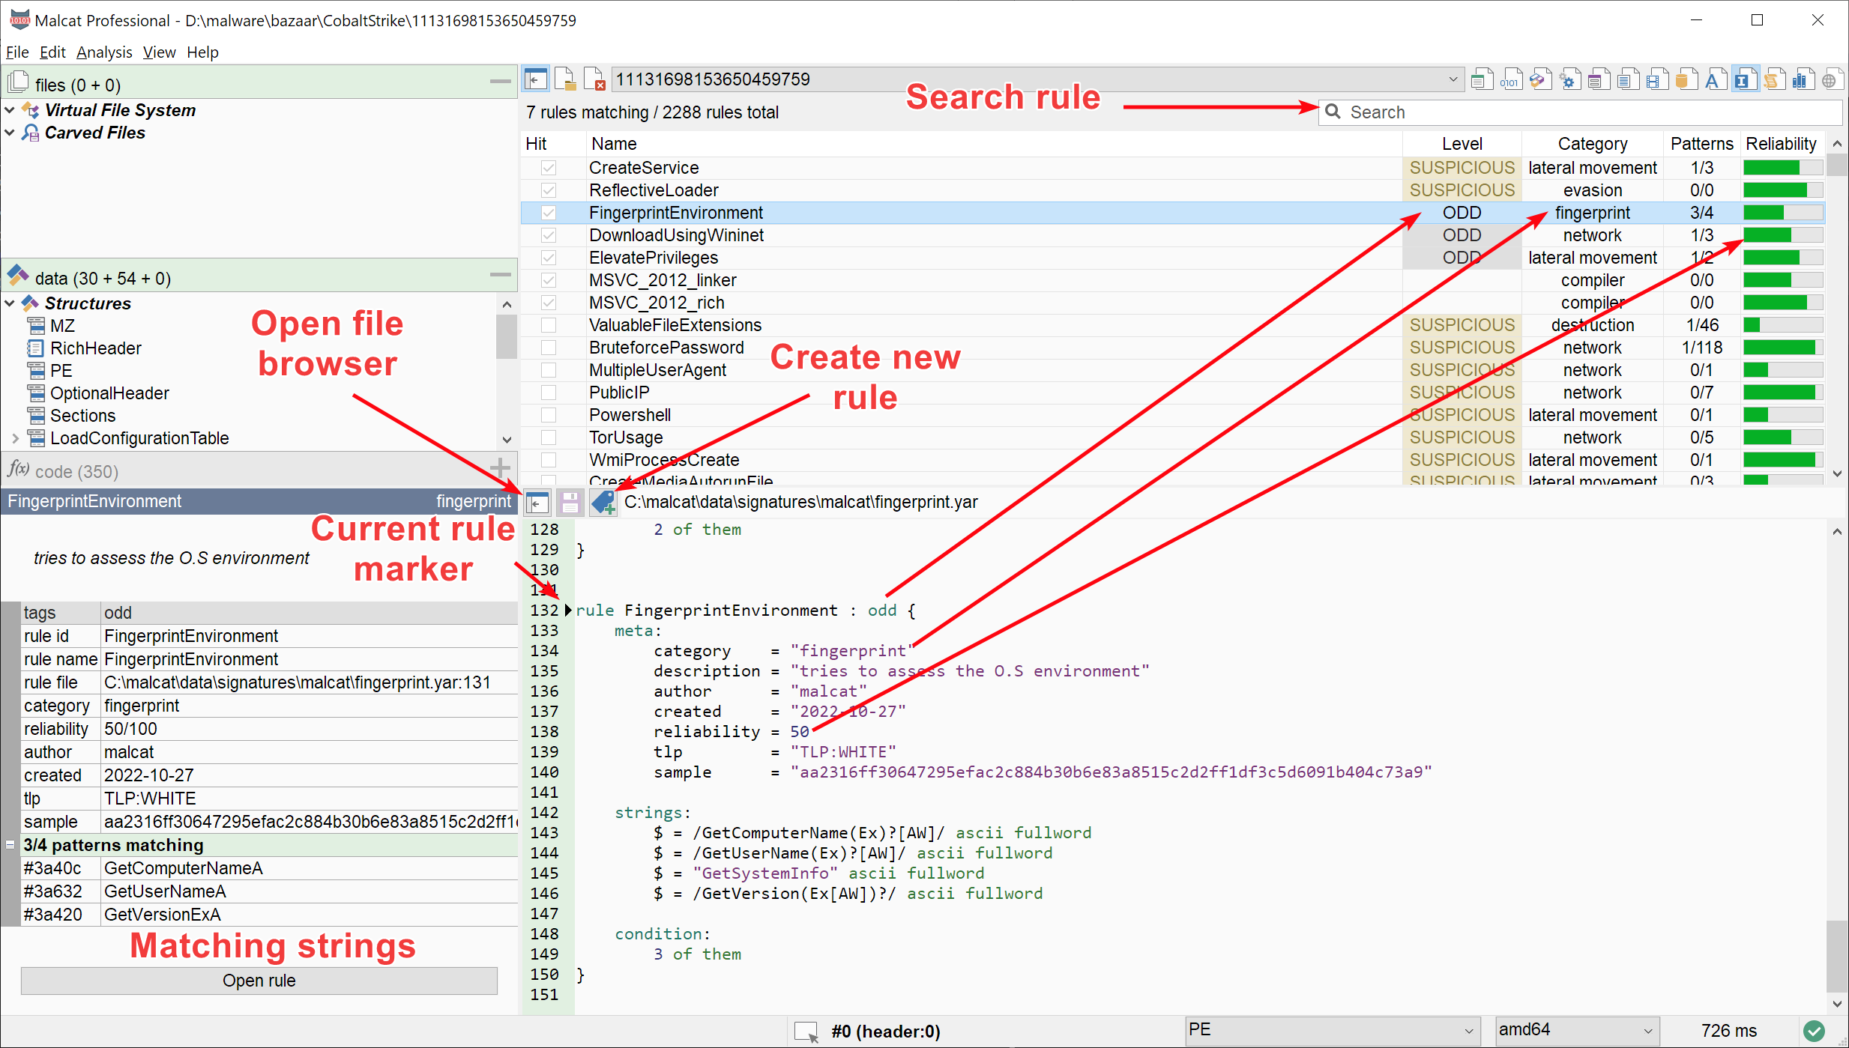Viewport: 1849px width, 1048px height.
Task: Enable the Powershell rule checkbox
Action: tap(549, 415)
